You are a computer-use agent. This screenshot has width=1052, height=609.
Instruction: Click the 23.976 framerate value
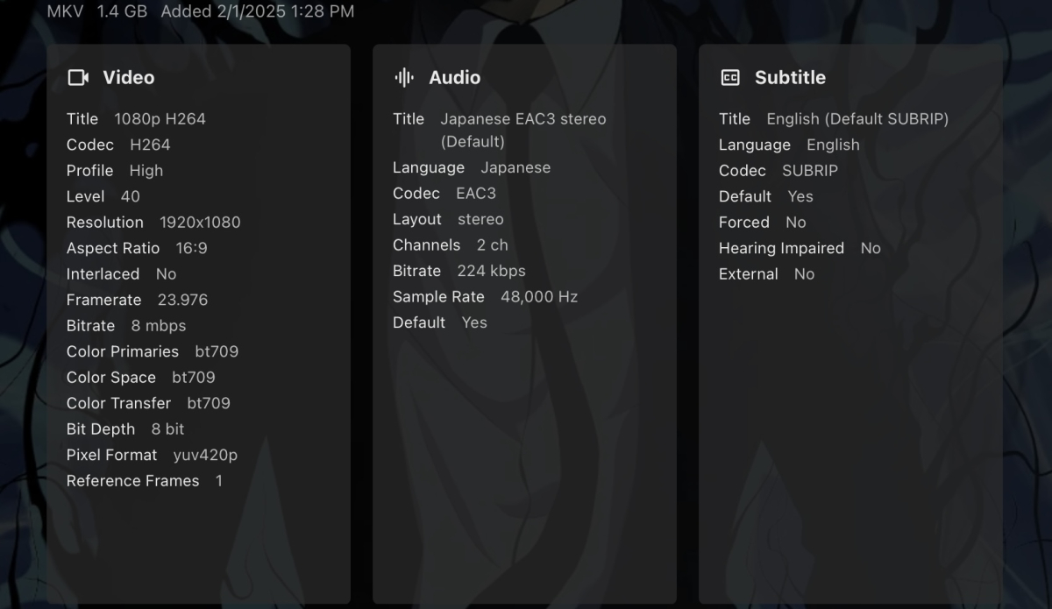pyautogui.click(x=182, y=300)
